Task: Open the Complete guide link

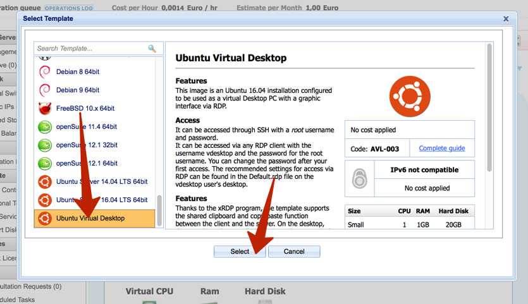Action: click(441, 149)
